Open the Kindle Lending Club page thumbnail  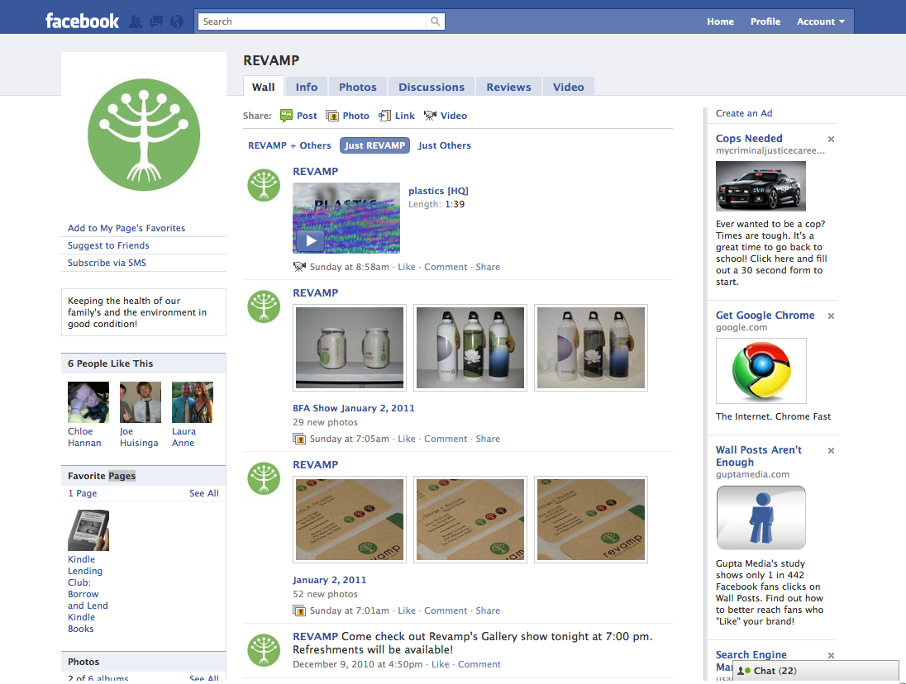[x=88, y=530]
